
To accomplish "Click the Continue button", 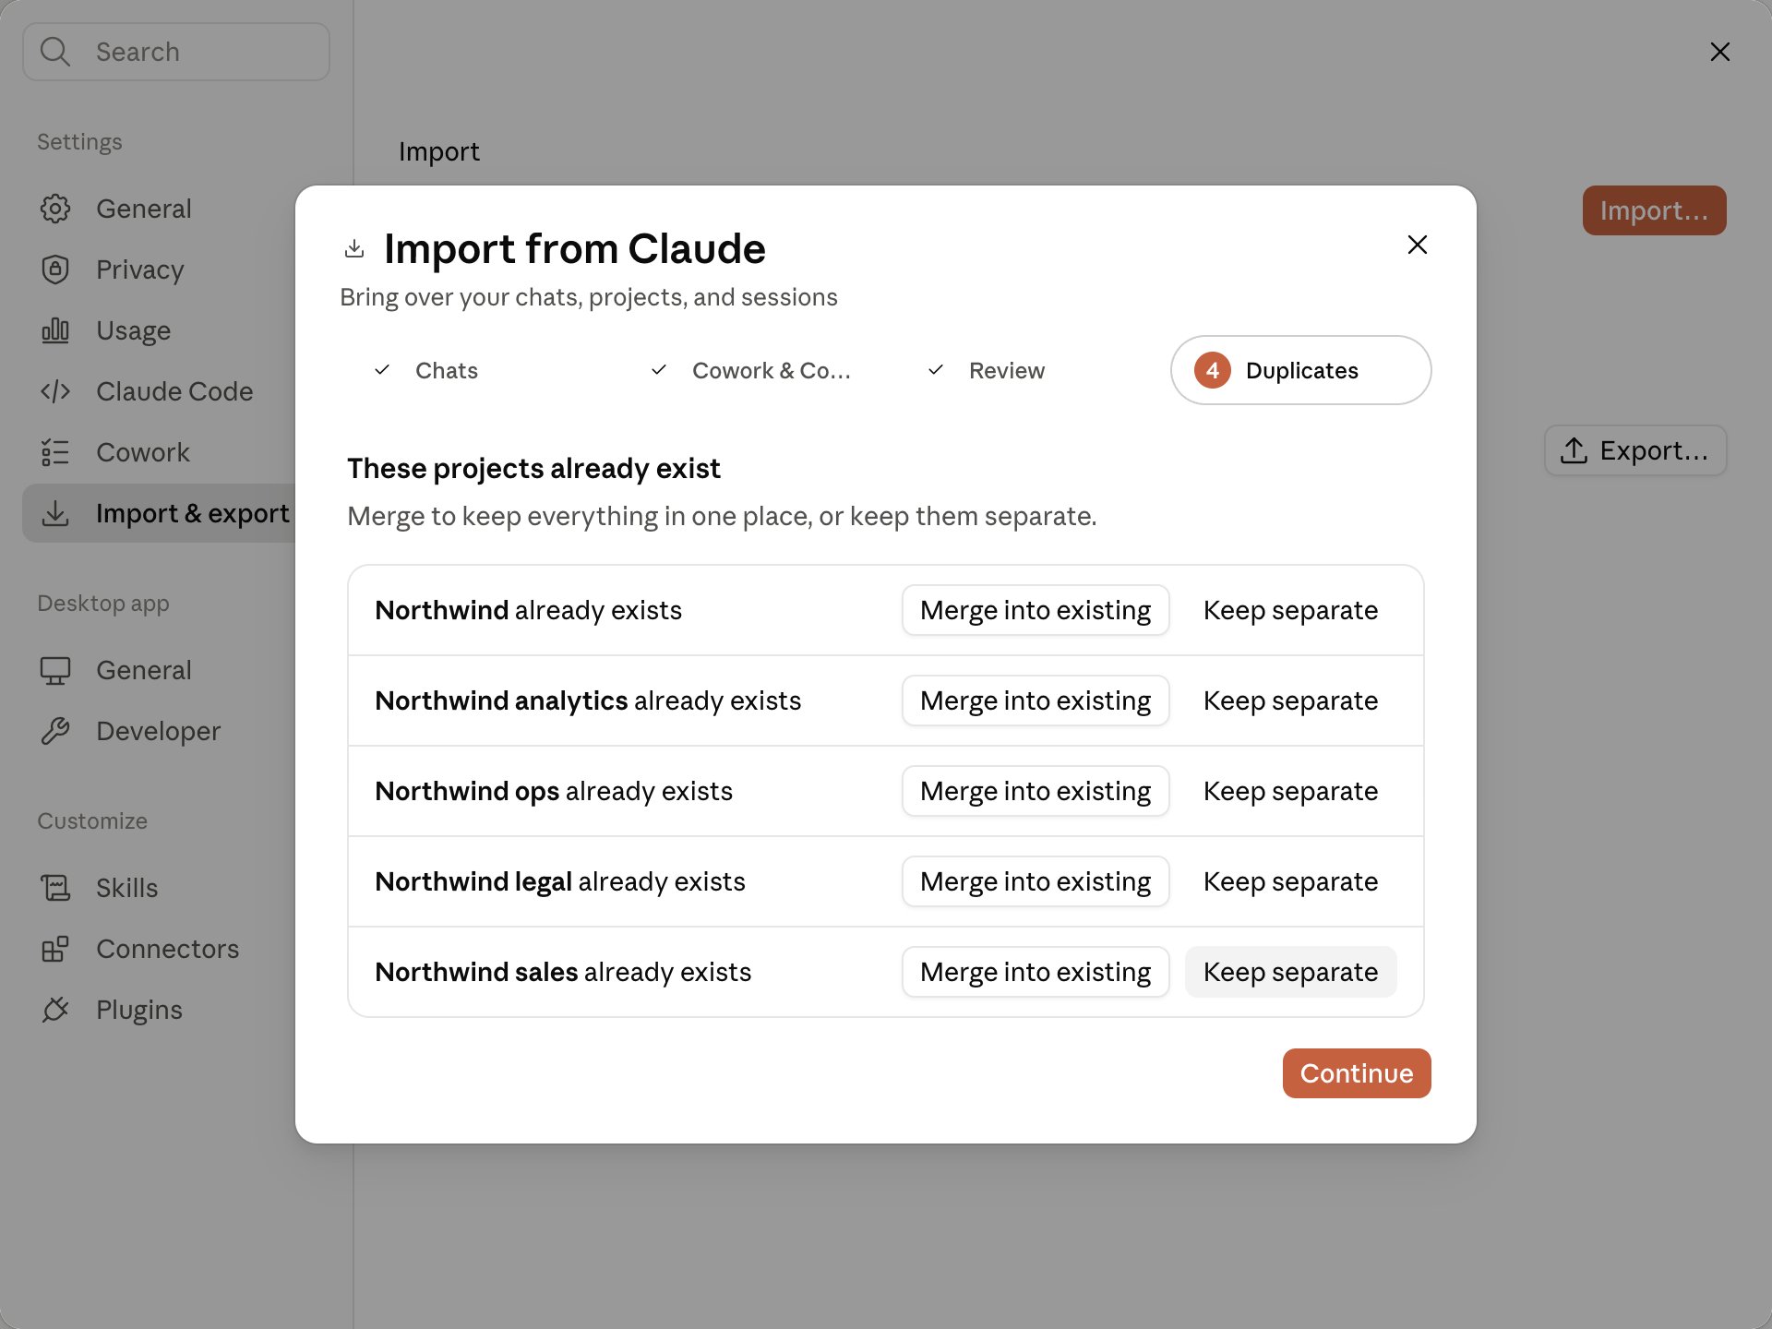I will 1357,1073.
